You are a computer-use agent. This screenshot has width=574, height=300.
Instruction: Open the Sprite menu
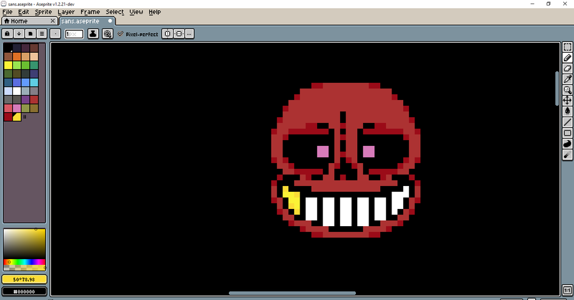coord(43,12)
